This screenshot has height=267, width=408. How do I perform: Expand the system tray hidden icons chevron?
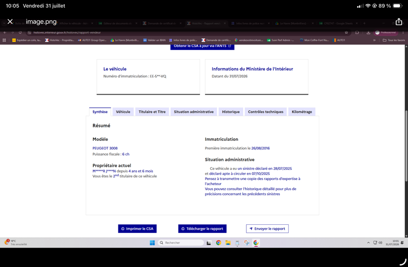pos(368,243)
